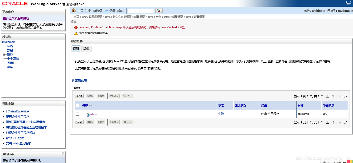The image size is (353, 163).
Task: Click the home icon beside 主页
Action: pos(74,10)
